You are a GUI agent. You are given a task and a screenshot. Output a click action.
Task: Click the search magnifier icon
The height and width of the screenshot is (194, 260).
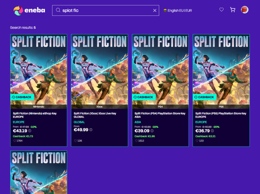[58, 10]
